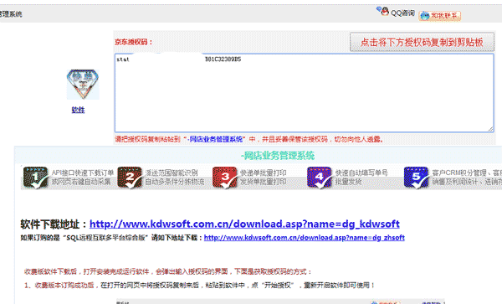Click the 或网页右键自动采集 feature text
Screen dimensions: 502x304
pos(81,182)
